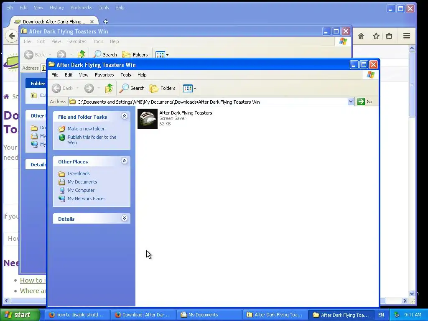This screenshot has width=428, height=321.
Task: Open Forward history dropdown arrow in front window
Action: coord(99,88)
